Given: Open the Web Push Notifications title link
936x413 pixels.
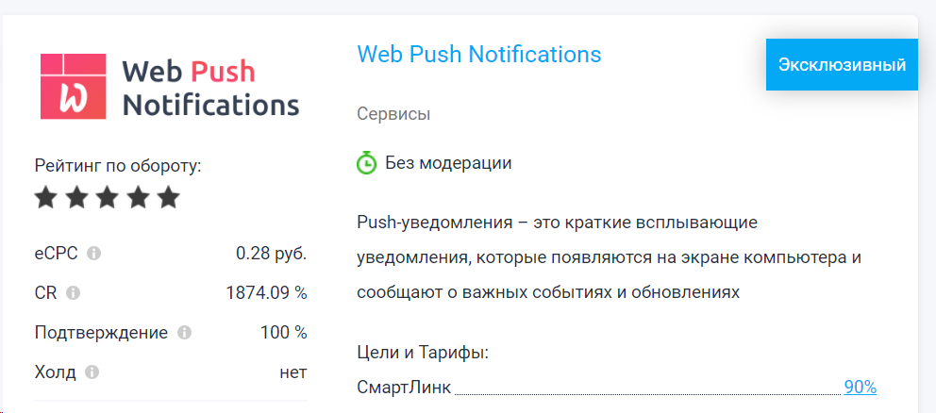Looking at the screenshot, I should tap(479, 54).
